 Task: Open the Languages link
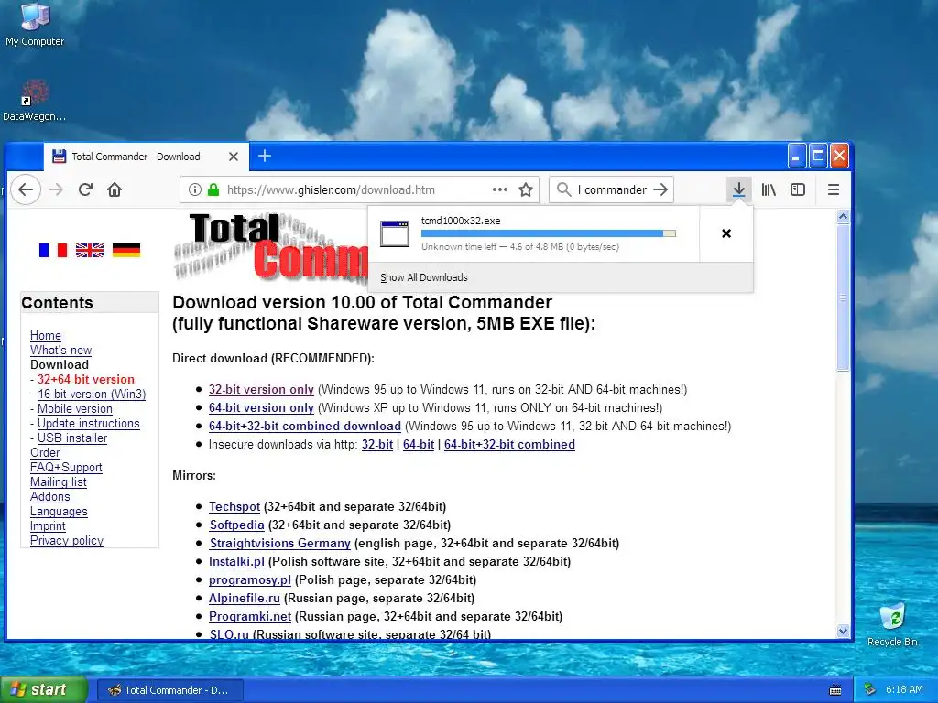(59, 511)
